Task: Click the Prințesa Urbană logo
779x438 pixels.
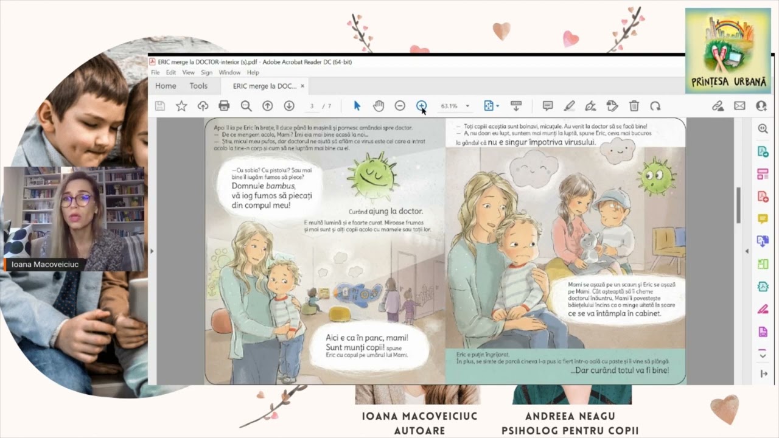Action: point(728,50)
